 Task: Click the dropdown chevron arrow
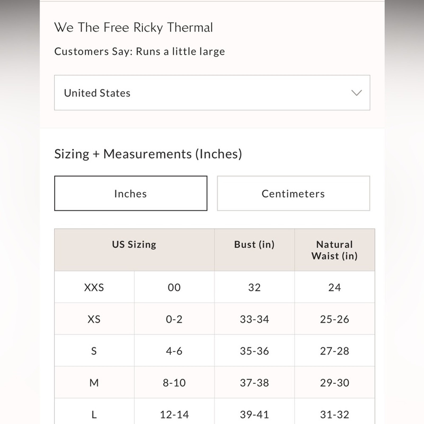pyautogui.click(x=356, y=93)
